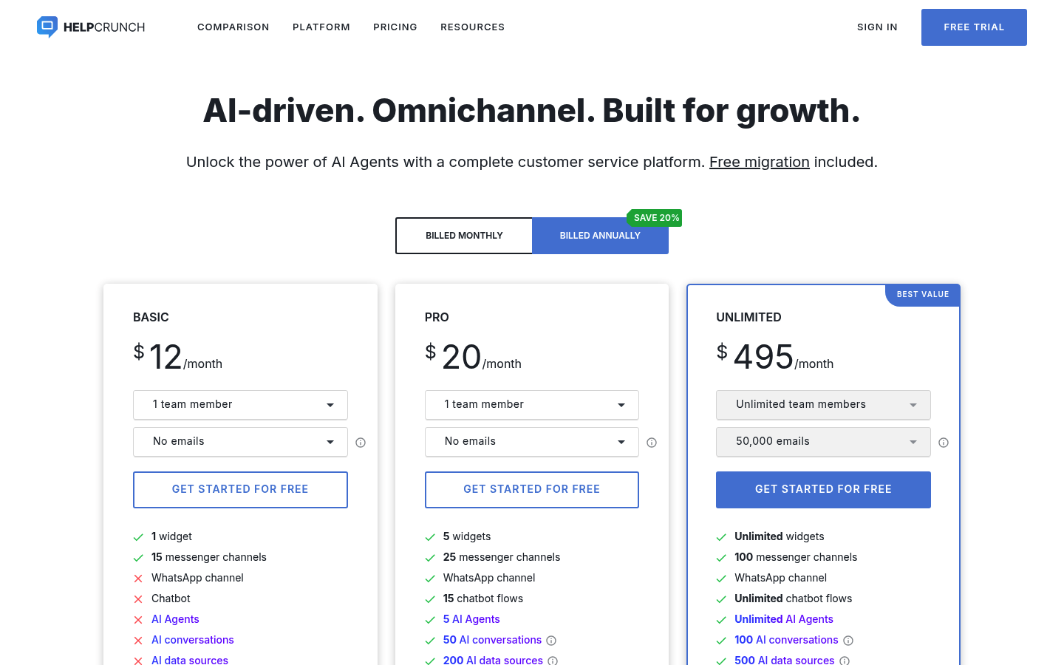Image resolution: width=1064 pixels, height=665 pixels.
Task: Click info icon next to 500 AI data sources
Action: click(x=845, y=661)
